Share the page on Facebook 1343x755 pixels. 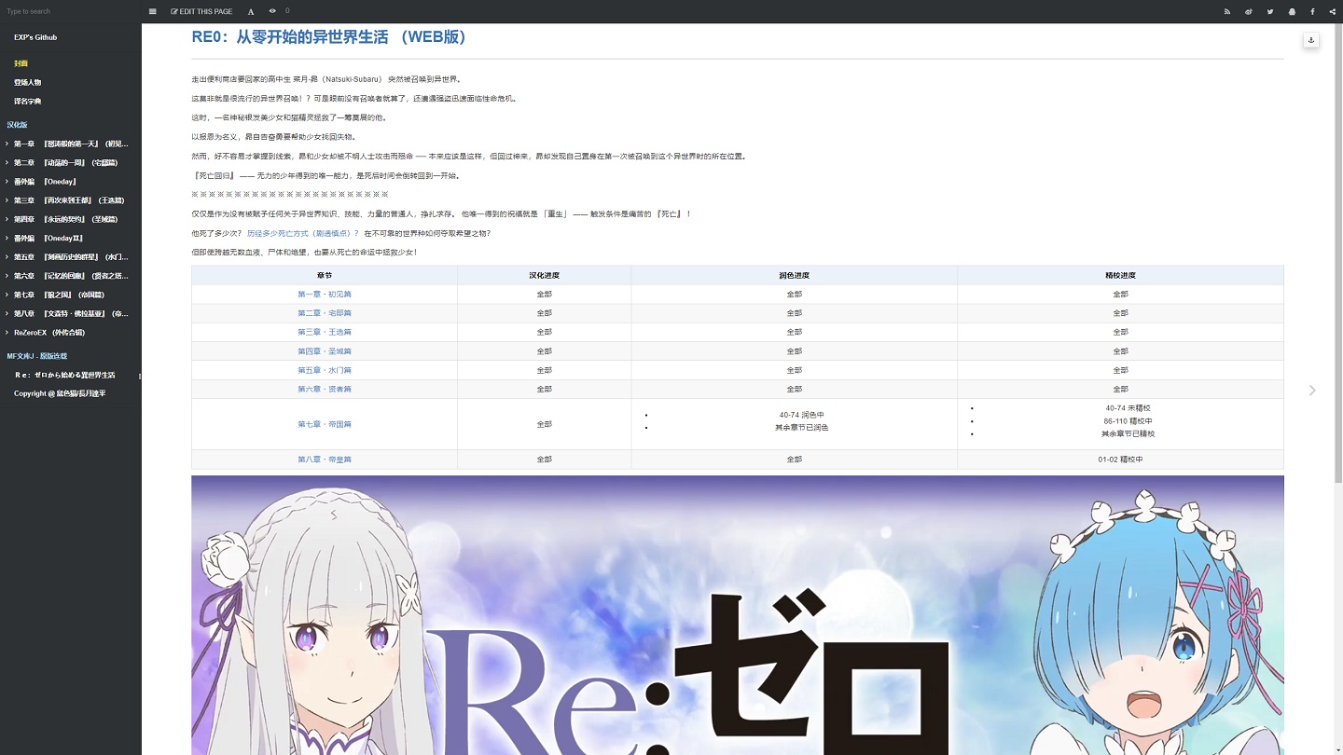pos(1312,11)
